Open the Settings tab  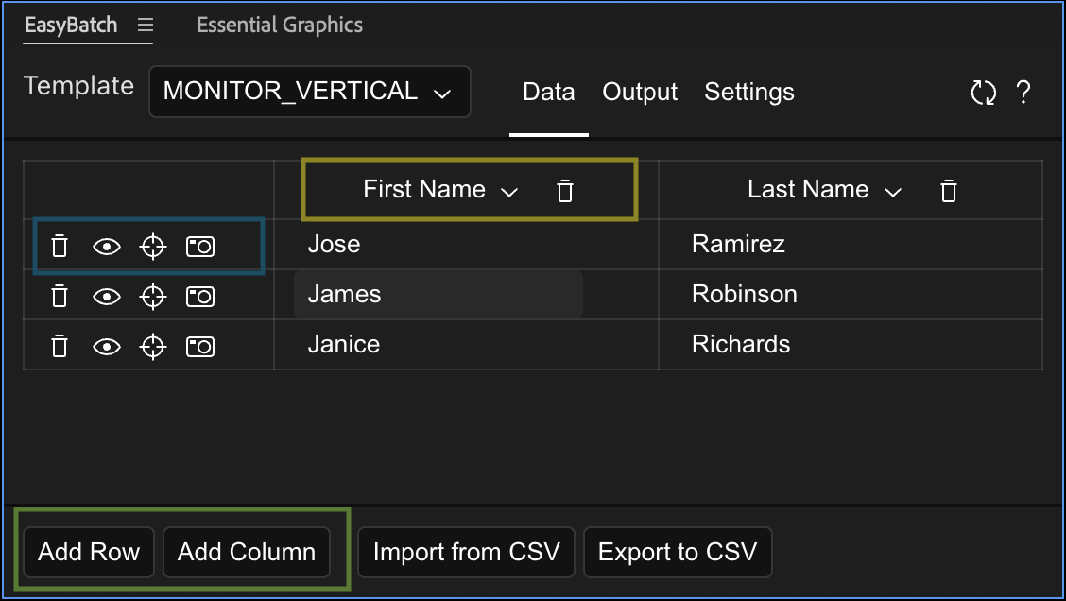[749, 92]
